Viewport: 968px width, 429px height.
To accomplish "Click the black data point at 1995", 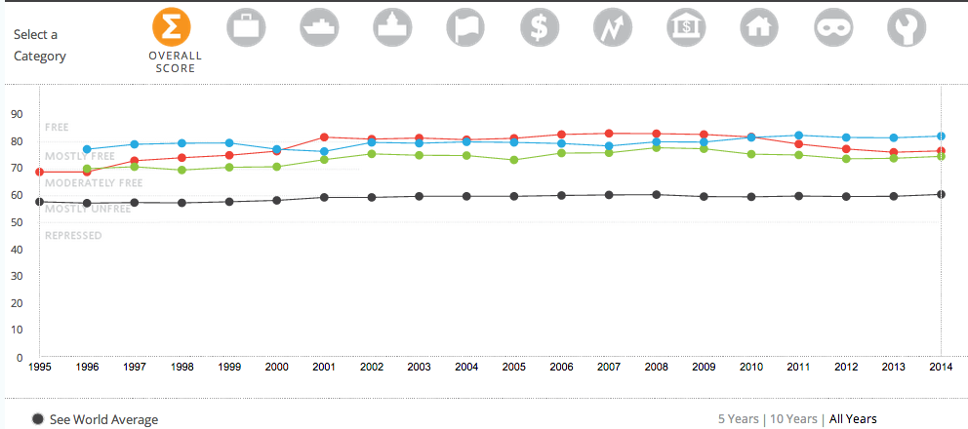I will (x=39, y=202).
